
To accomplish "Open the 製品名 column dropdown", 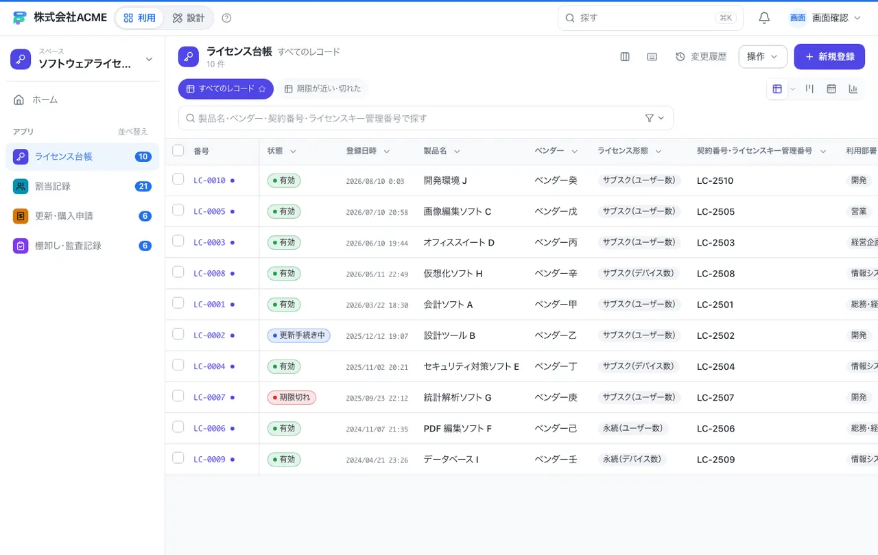I will click(x=457, y=151).
